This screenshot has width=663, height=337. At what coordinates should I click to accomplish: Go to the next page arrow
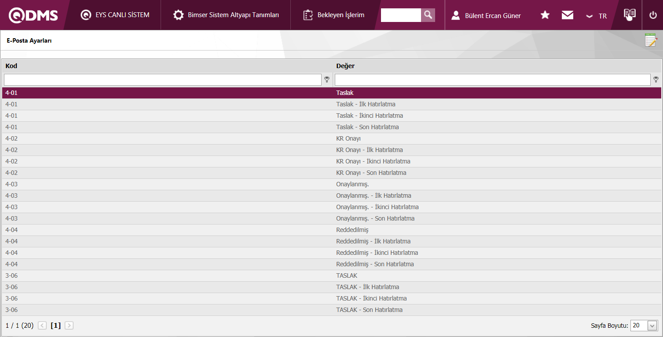tap(69, 326)
